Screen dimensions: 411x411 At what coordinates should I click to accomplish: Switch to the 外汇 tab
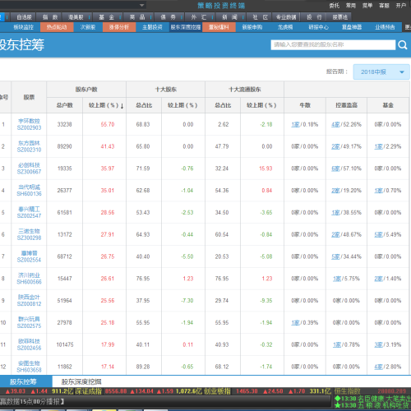pos(199,17)
